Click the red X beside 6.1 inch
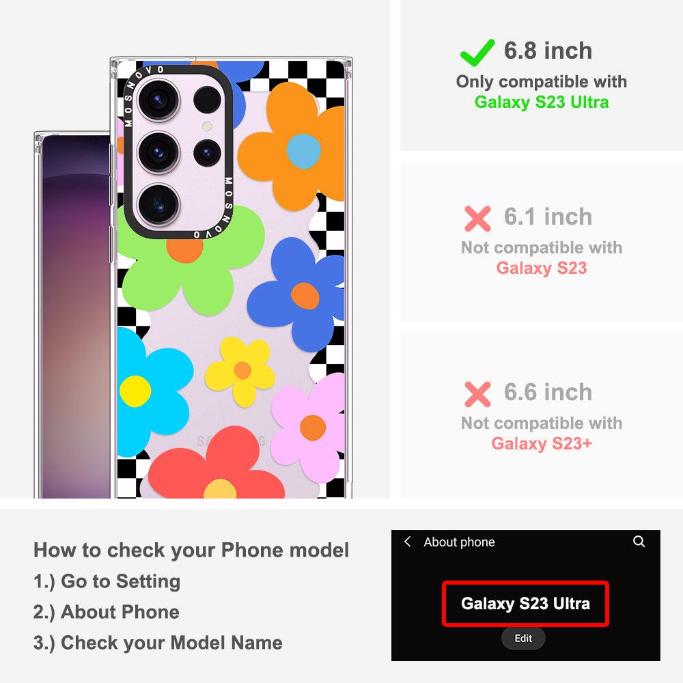 [x=477, y=219]
